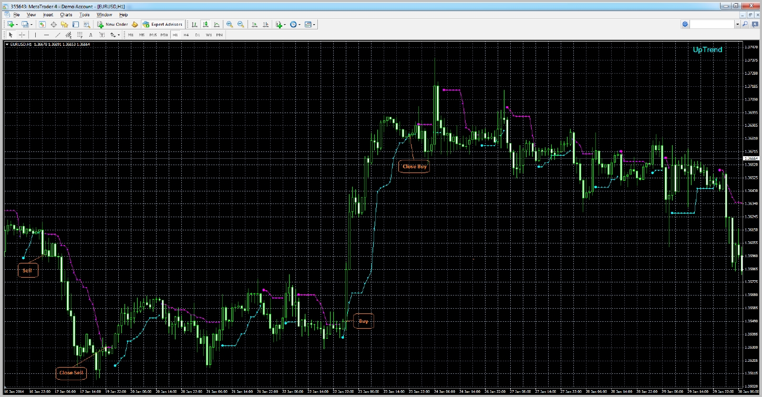Click the search magnifier button
The width and height of the screenshot is (762, 397).
[745, 24]
